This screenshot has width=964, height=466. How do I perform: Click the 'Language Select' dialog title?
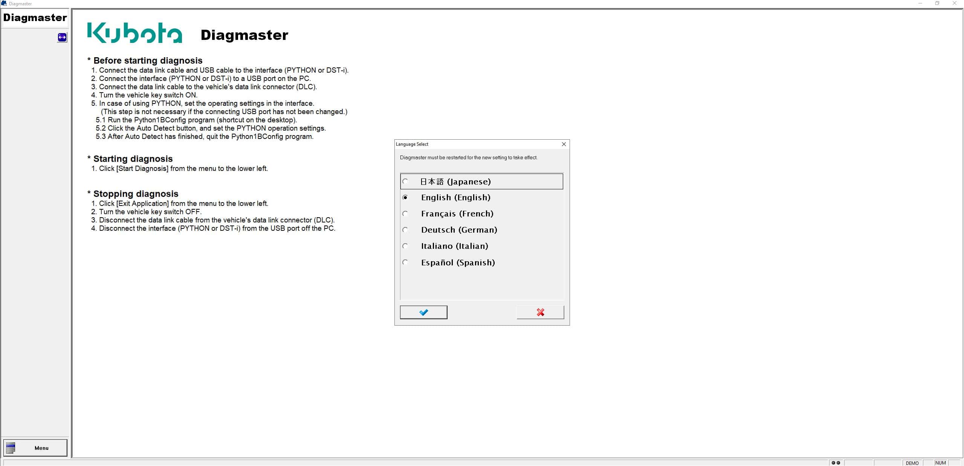tap(412, 144)
